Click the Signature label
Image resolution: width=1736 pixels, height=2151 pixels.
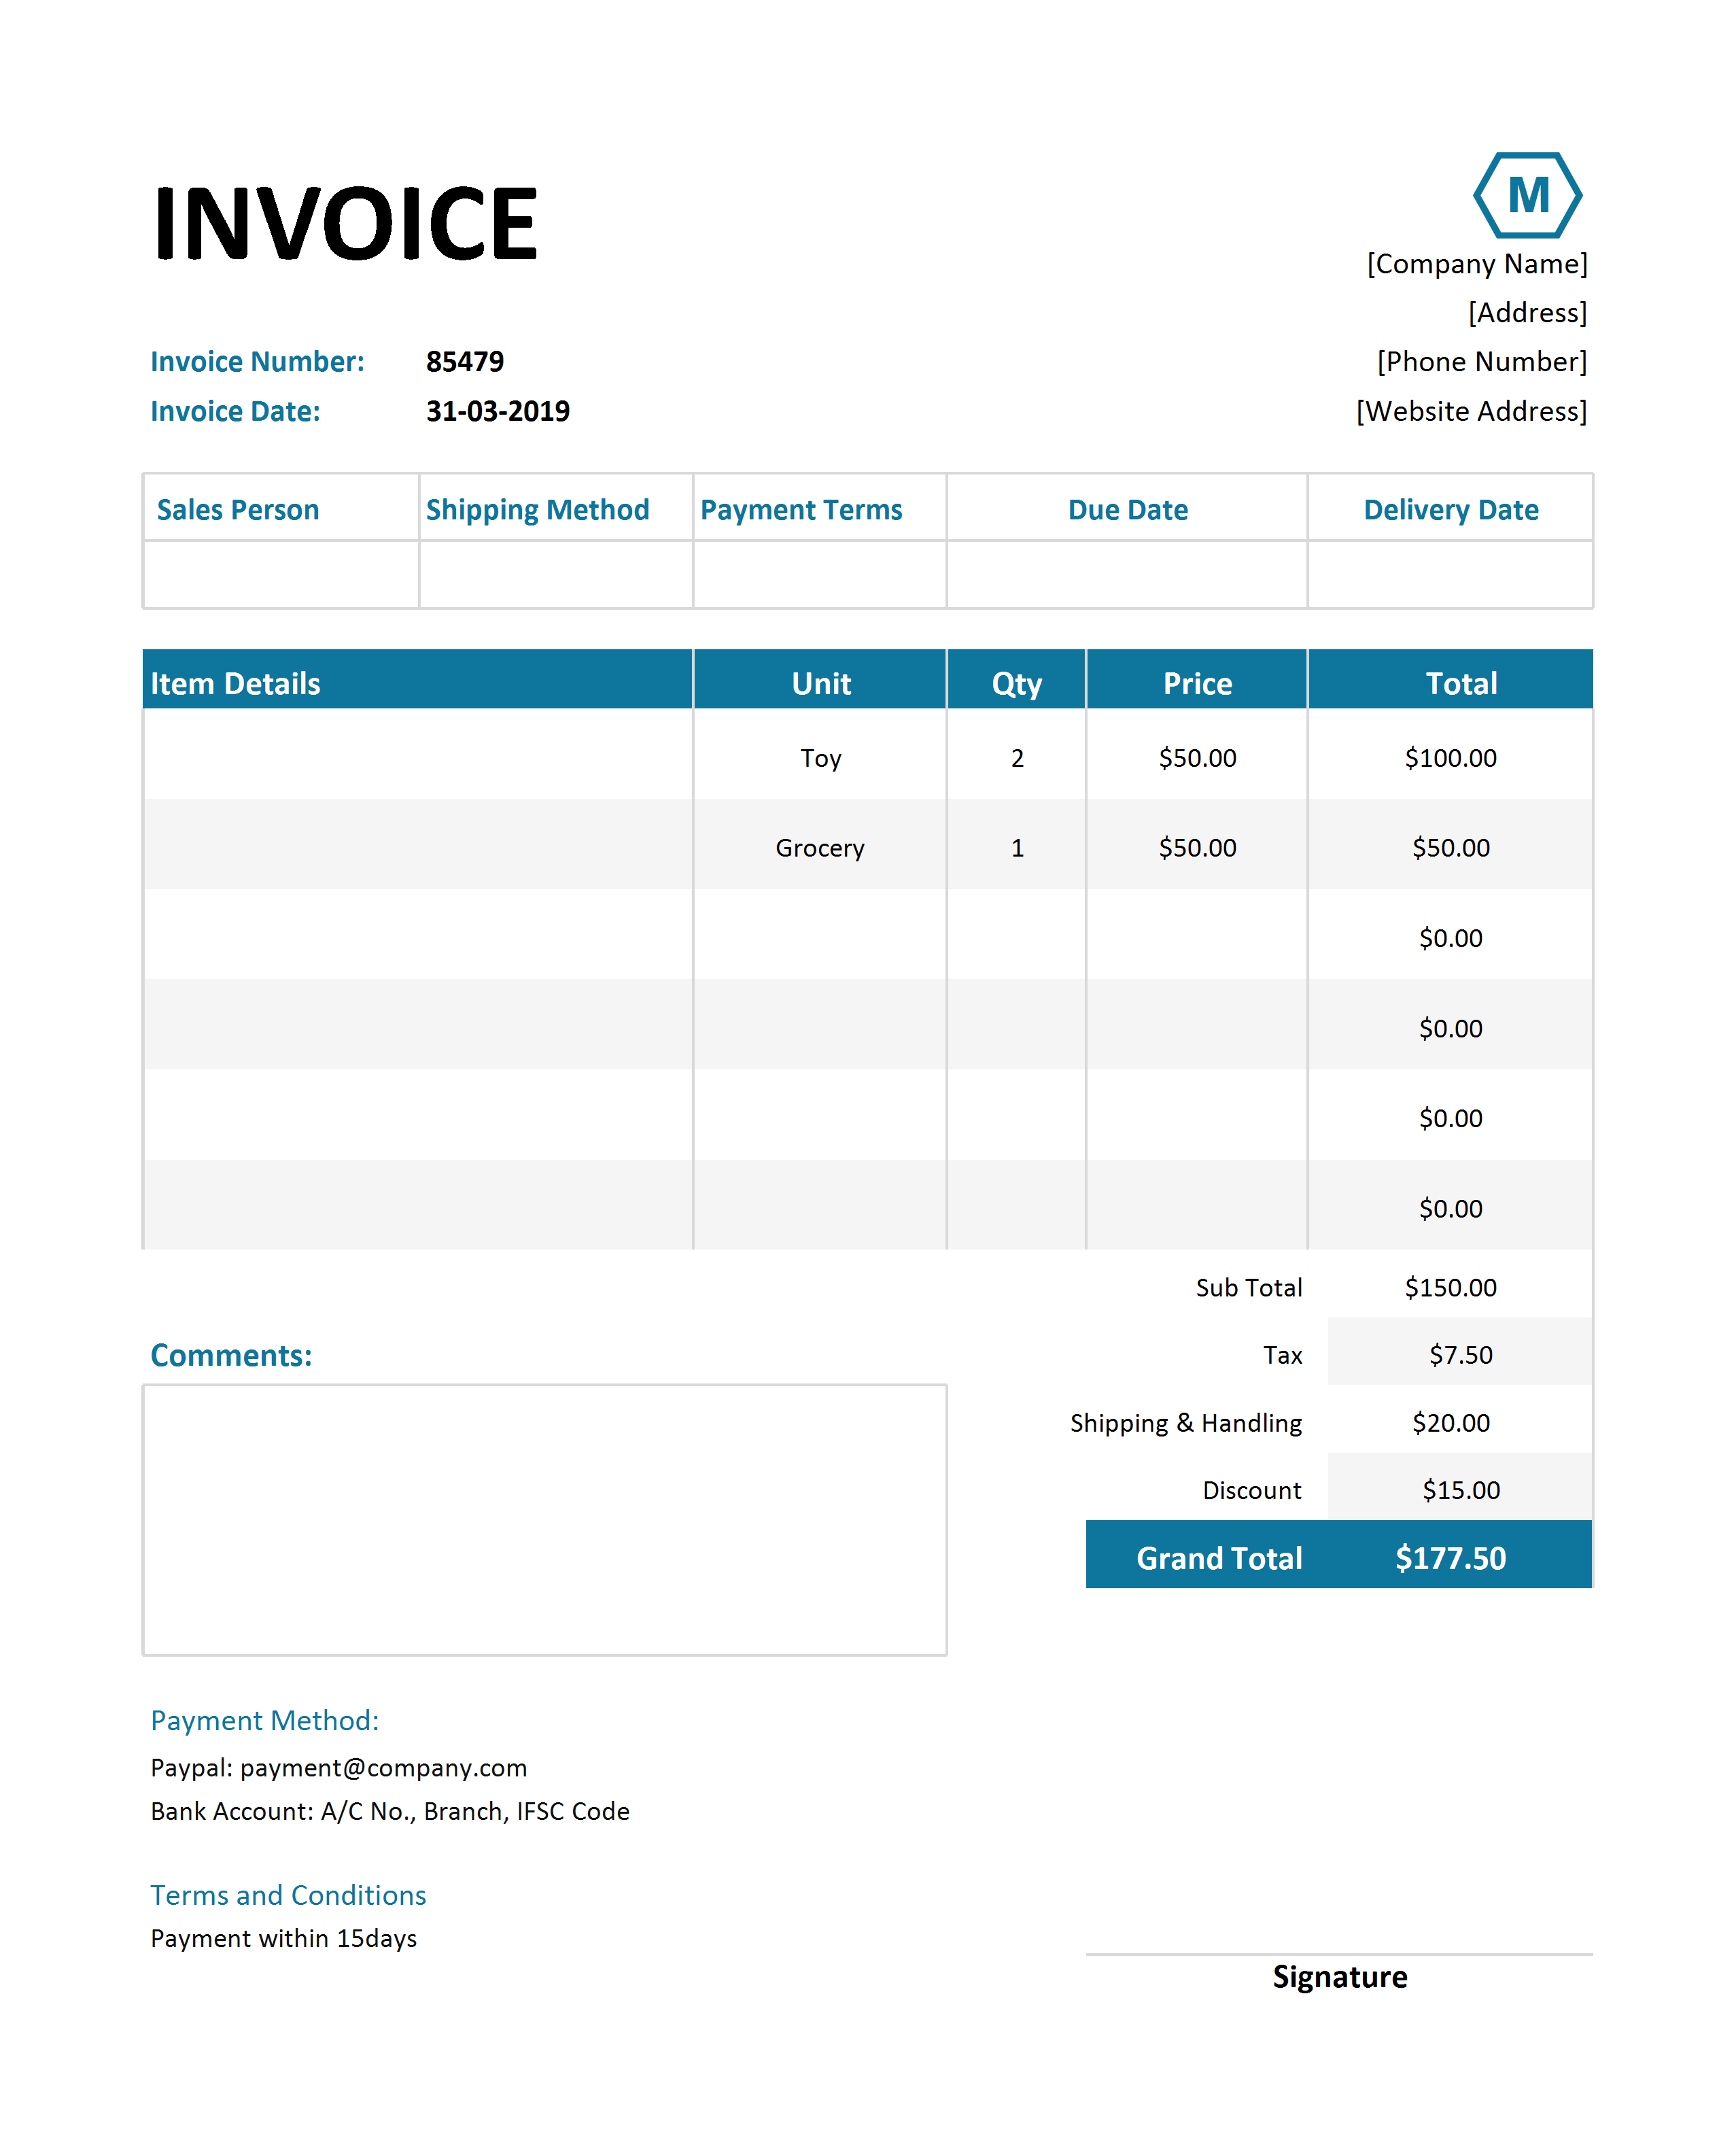[x=1340, y=1978]
